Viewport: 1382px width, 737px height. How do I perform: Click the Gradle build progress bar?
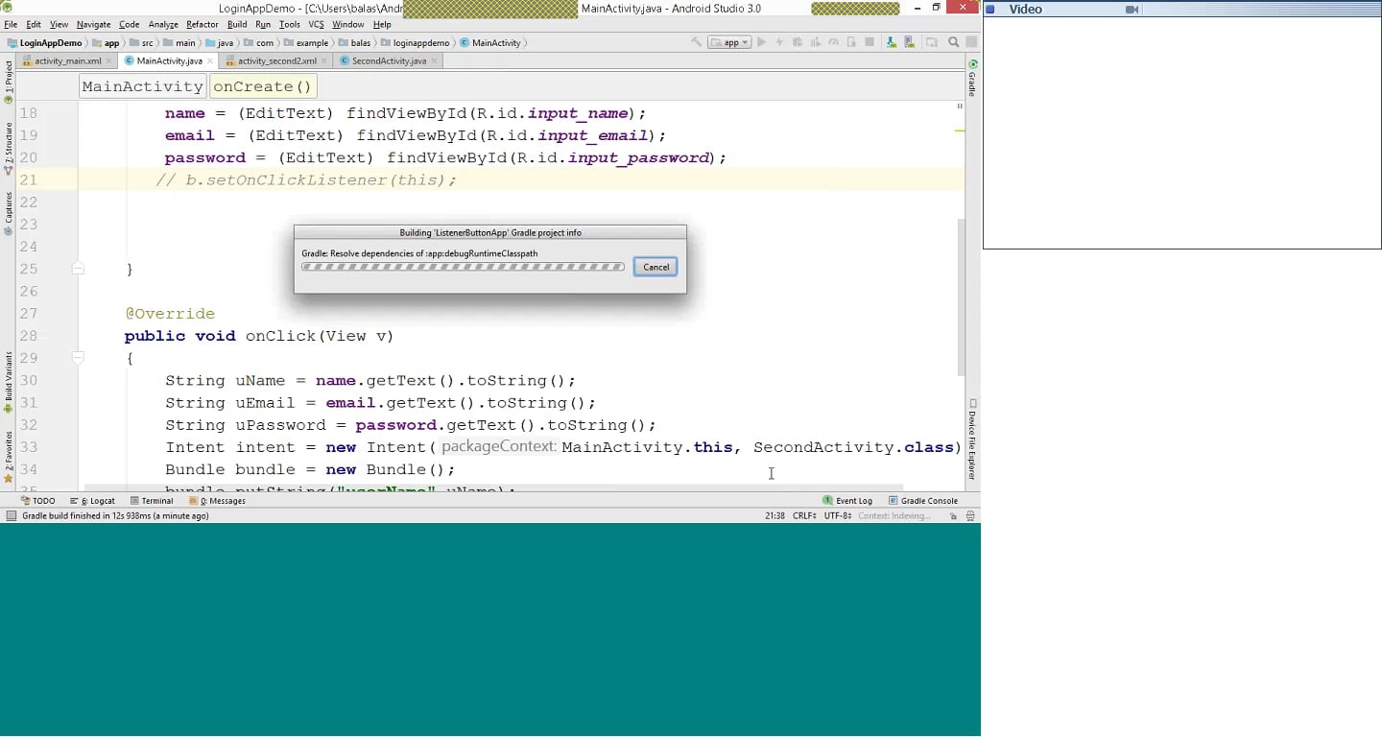pyautogui.click(x=463, y=267)
